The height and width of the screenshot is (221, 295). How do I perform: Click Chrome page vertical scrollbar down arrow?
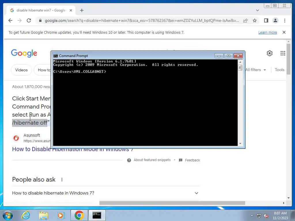[x=288, y=198]
